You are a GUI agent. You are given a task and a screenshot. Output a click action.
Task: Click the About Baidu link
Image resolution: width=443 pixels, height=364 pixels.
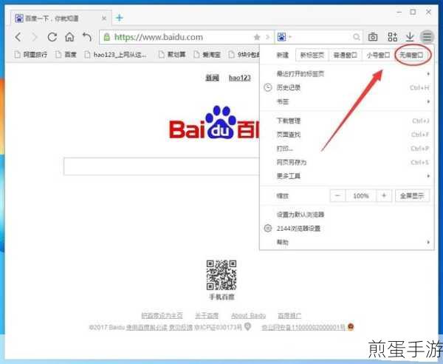(248, 315)
